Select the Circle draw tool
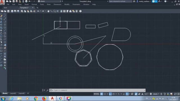 point(5,33)
